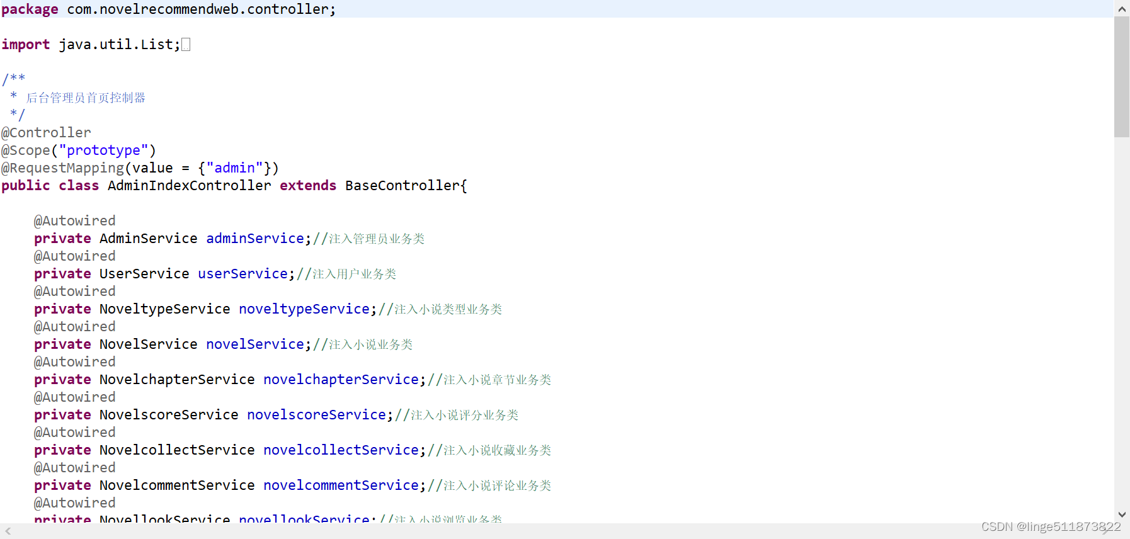The height and width of the screenshot is (539, 1130).
Task: Click the adminService field name
Action: [x=255, y=239]
